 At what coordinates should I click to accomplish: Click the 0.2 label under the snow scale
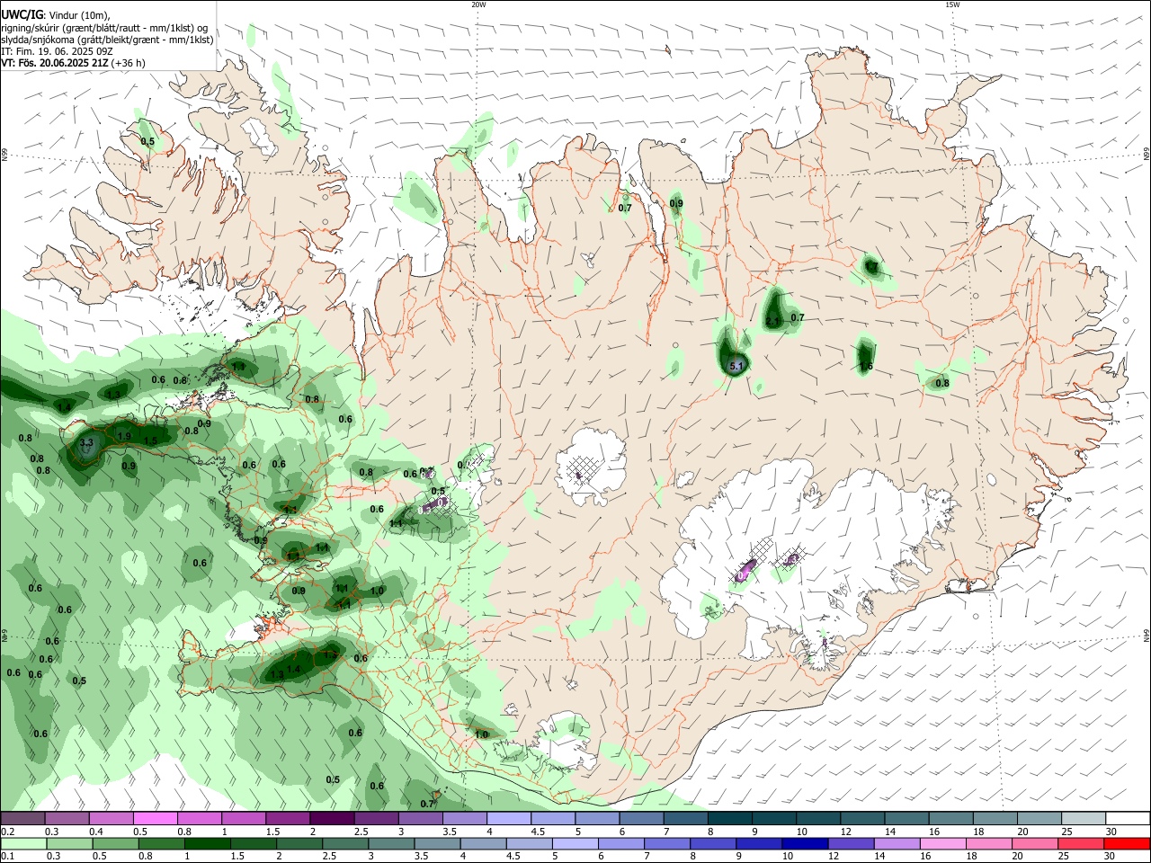pyautogui.click(x=7, y=832)
